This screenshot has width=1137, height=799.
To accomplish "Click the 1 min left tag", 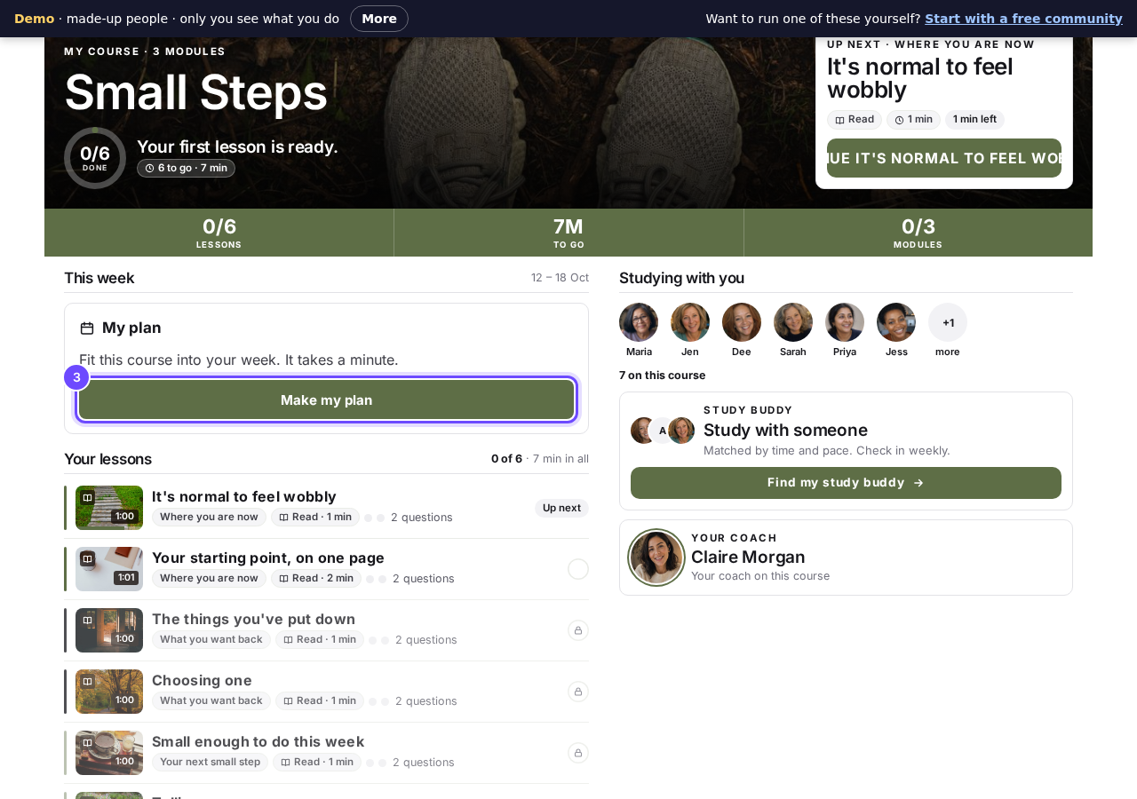I will pos(974,120).
